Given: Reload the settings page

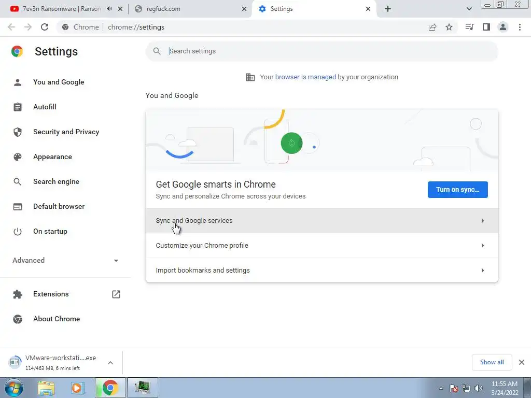Looking at the screenshot, I should (45, 27).
